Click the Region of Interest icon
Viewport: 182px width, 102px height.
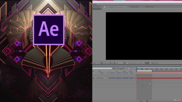click(x=125, y=63)
